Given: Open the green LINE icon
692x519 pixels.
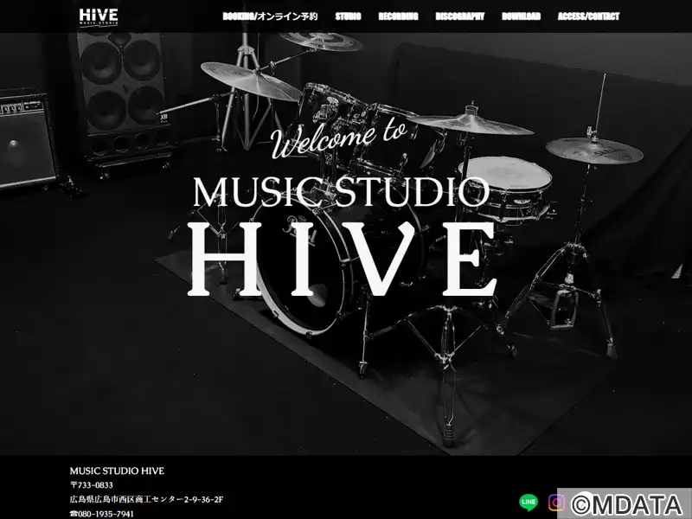Looking at the screenshot, I should [x=529, y=502].
